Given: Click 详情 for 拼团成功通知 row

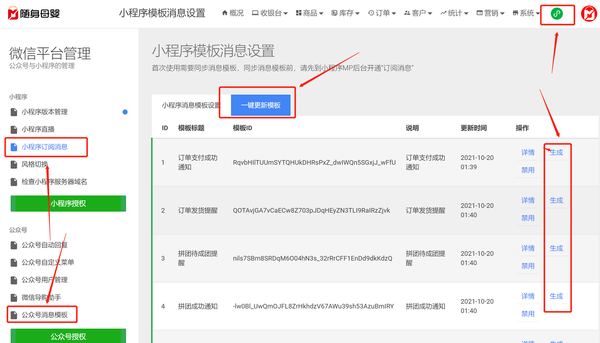Looking at the screenshot, I should coord(528,296).
